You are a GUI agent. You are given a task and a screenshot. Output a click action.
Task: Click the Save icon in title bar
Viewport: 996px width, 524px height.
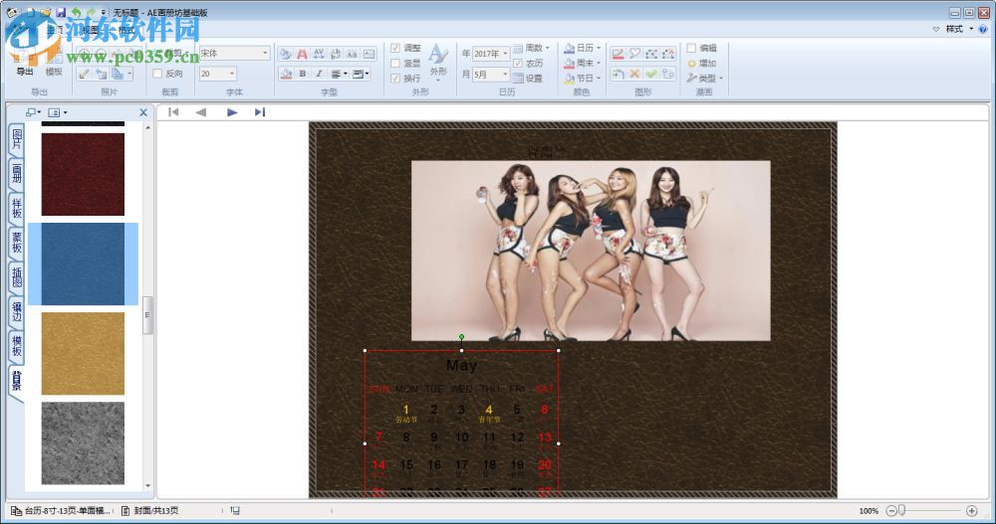[x=62, y=12]
